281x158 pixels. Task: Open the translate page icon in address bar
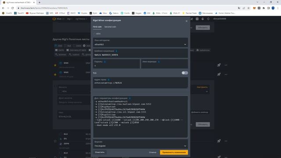239,8
